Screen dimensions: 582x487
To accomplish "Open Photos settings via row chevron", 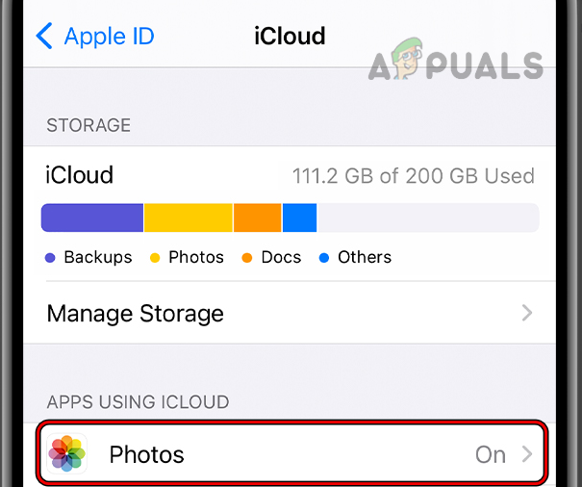I will pyautogui.click(x=526, y=454).
